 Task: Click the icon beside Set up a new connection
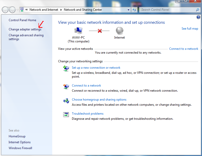66,68
